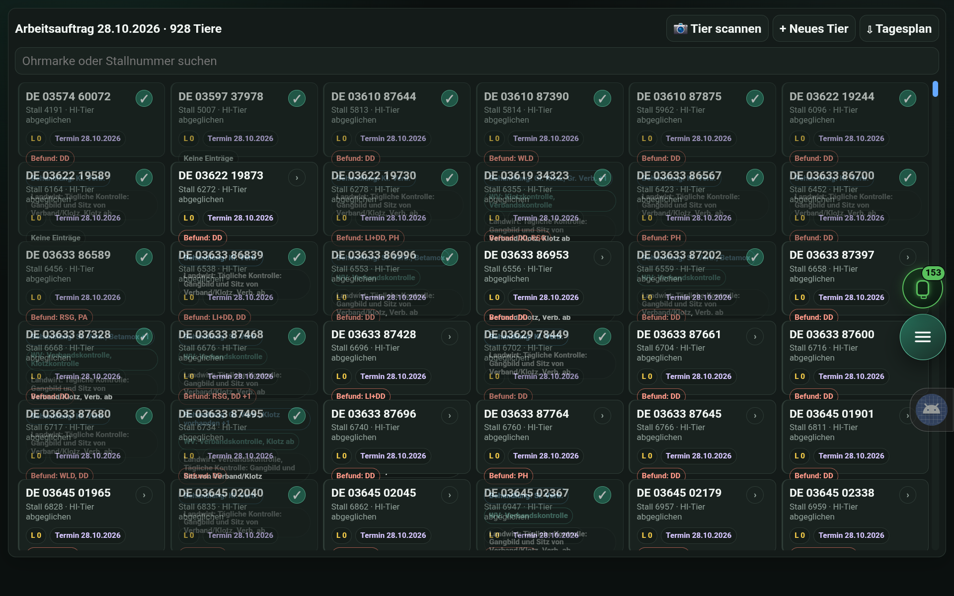Click the Android robot floating icon
Screen dimensions: 954x596
(x=931, y=410)
